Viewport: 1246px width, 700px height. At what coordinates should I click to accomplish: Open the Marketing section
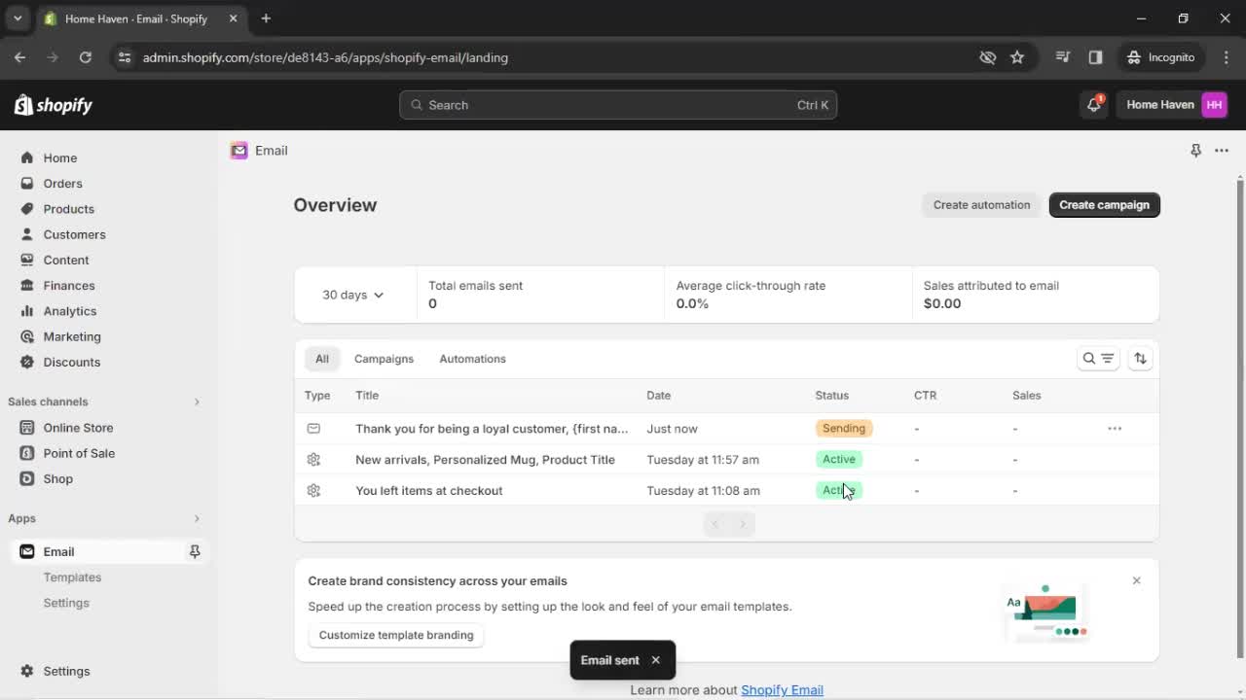point(71,336)
